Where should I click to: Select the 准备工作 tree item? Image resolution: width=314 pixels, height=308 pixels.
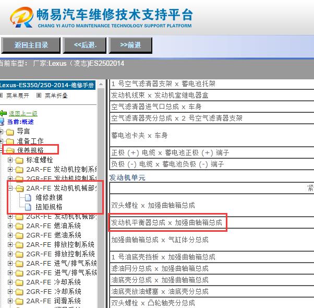(x=30, y=141)
